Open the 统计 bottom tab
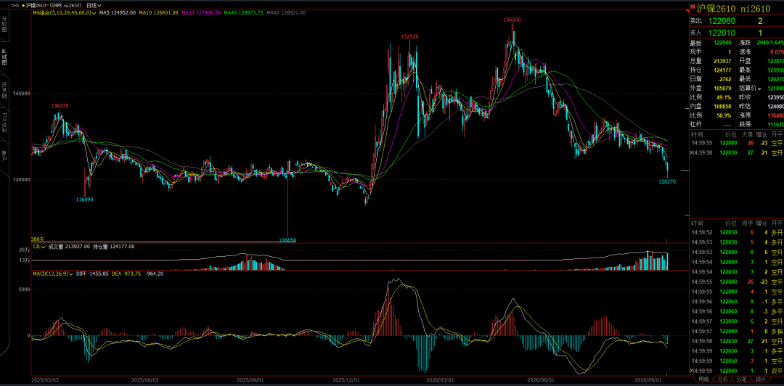 click(761, 380)
